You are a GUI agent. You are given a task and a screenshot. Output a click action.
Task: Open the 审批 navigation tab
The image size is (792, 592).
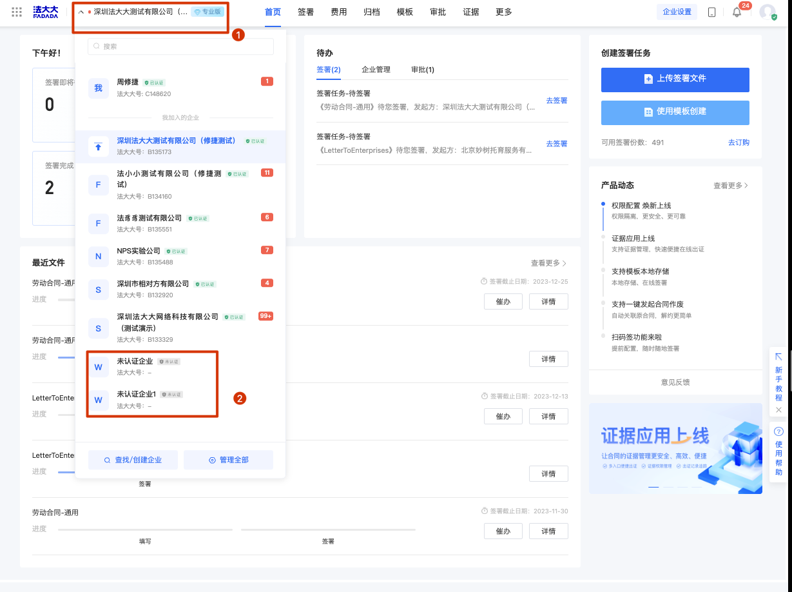click(438, 12)
